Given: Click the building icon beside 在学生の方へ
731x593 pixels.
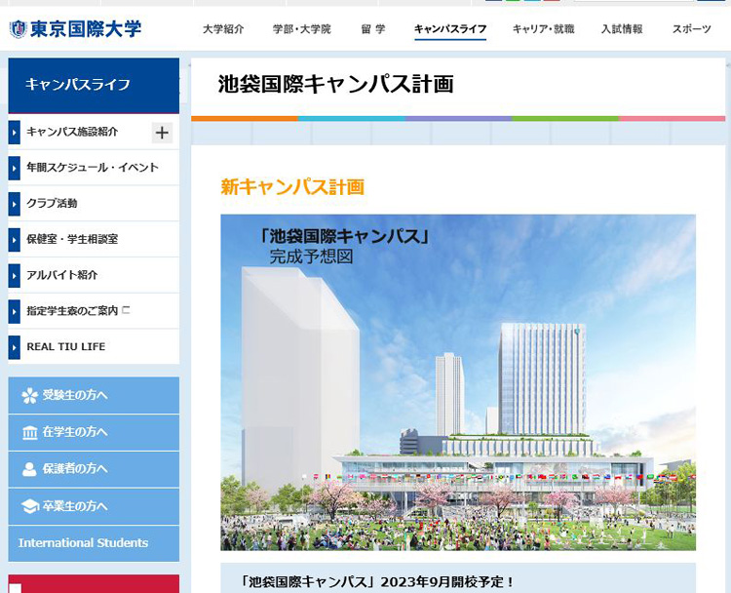Looking at the screenshot, I should [29, 432].
